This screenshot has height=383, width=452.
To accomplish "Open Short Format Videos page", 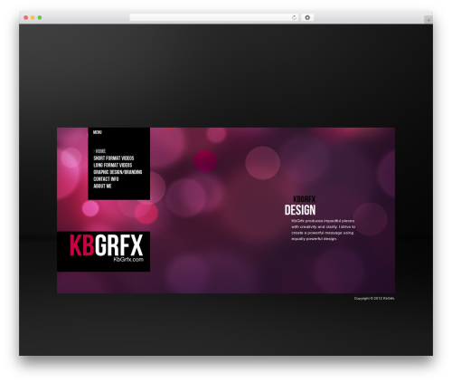I will [x=114, y=158].
